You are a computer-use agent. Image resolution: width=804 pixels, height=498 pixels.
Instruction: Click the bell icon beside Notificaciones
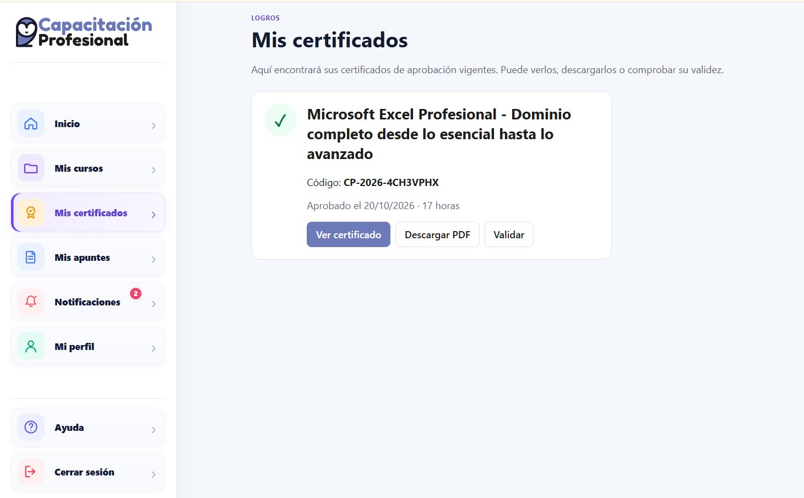(x=31, y=302)
